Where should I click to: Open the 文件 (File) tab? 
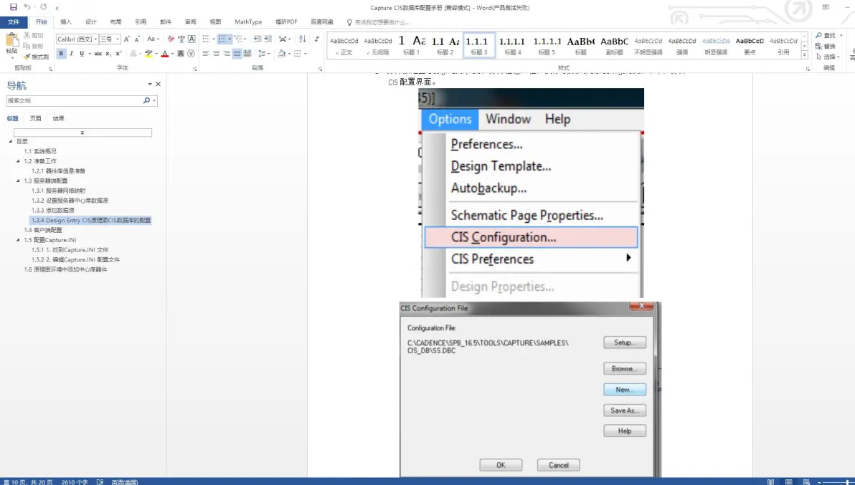point(14,21)
